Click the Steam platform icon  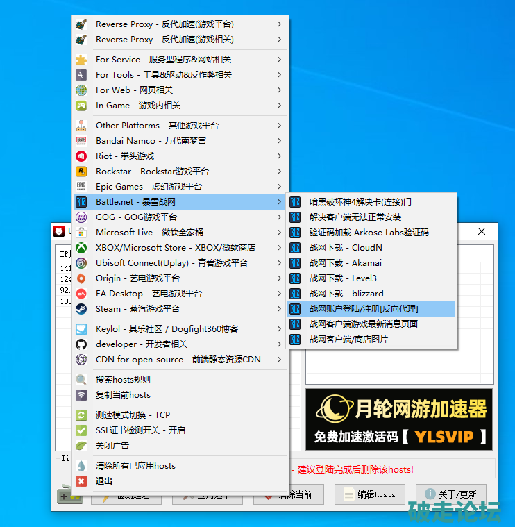point(82,309)
